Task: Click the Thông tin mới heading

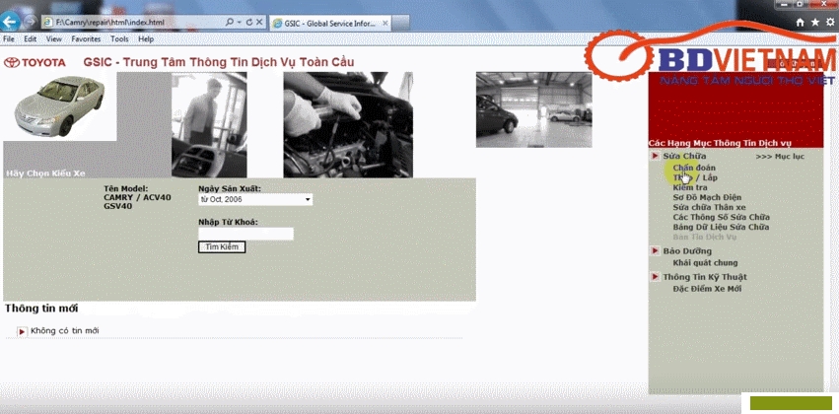Action: pyautogui.click(x=41, y=309)
